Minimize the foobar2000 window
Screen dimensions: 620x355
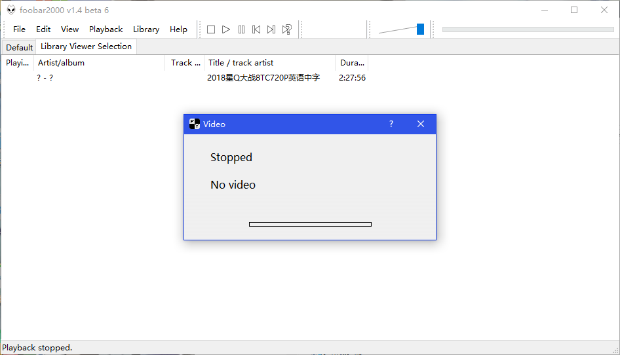point(545,10)
